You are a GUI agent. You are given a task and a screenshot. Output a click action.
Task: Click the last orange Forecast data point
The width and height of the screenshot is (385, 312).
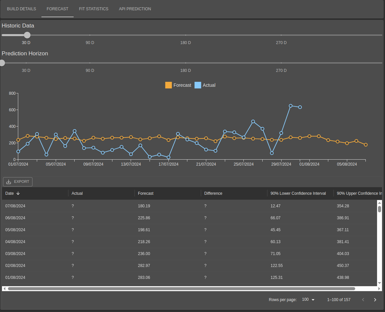pyautogui.click(x=366, y=145)
